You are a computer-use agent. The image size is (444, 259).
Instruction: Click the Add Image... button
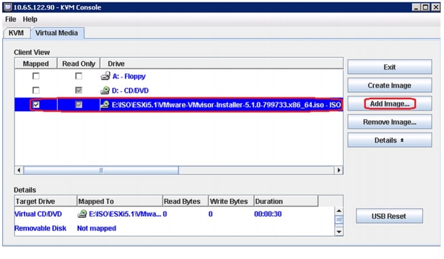tap(390, 104)
